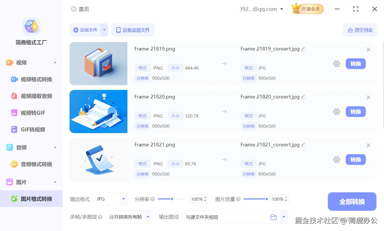This screenshot has height=231, width=384.
Task: Go back to 首页
Action: coord(80,9)
